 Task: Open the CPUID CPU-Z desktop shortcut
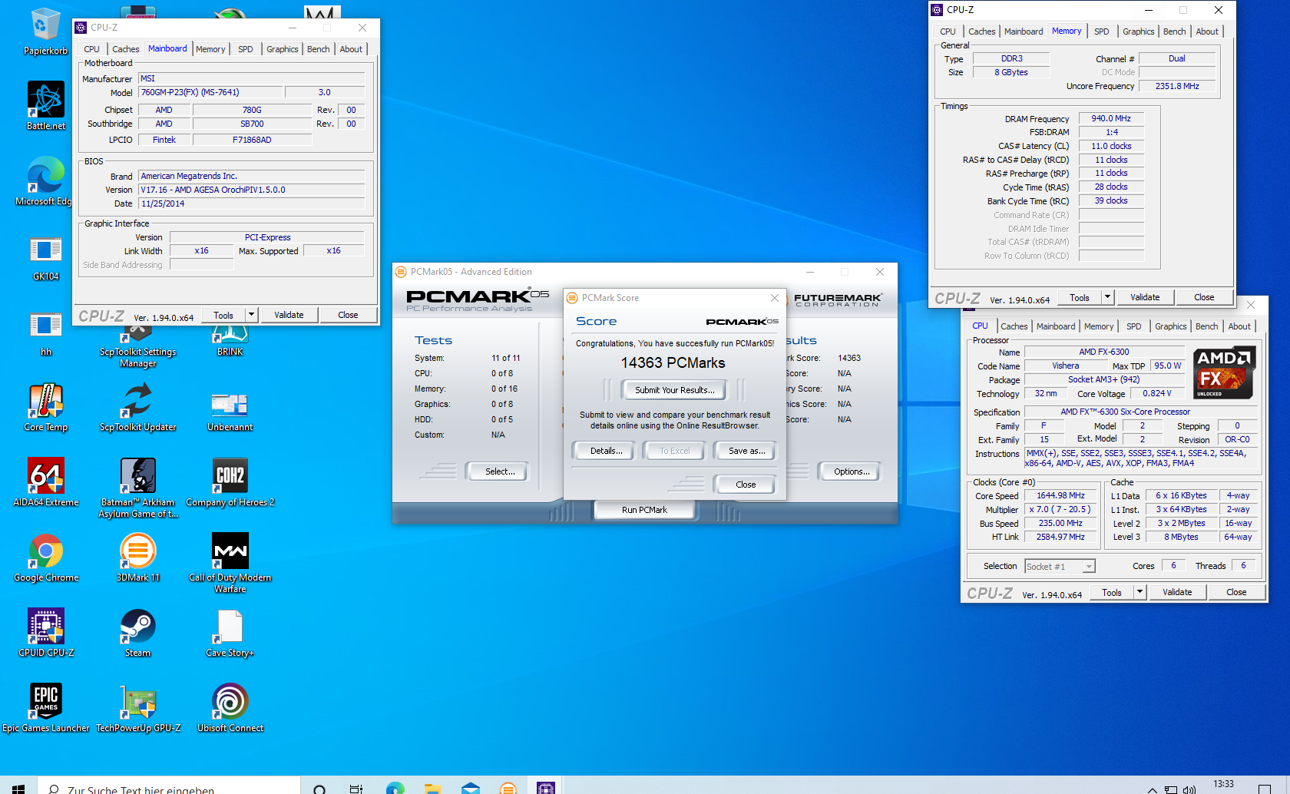(x=45, y=634)
